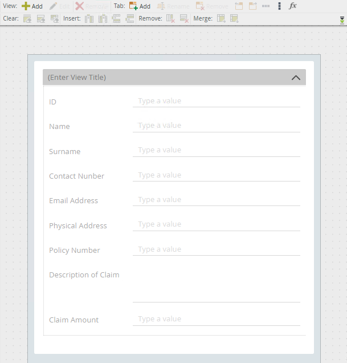347x363 pixels.
Task: Click View Add button
Action: [32, 6]
